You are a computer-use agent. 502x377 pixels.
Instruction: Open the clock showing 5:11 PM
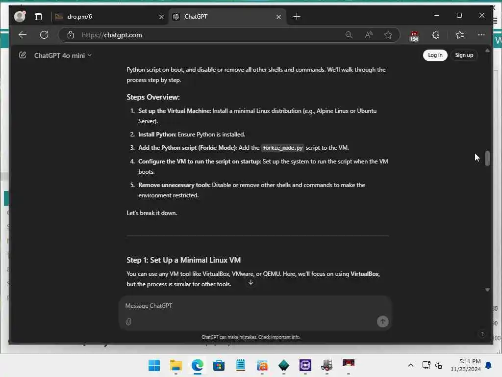466,365
